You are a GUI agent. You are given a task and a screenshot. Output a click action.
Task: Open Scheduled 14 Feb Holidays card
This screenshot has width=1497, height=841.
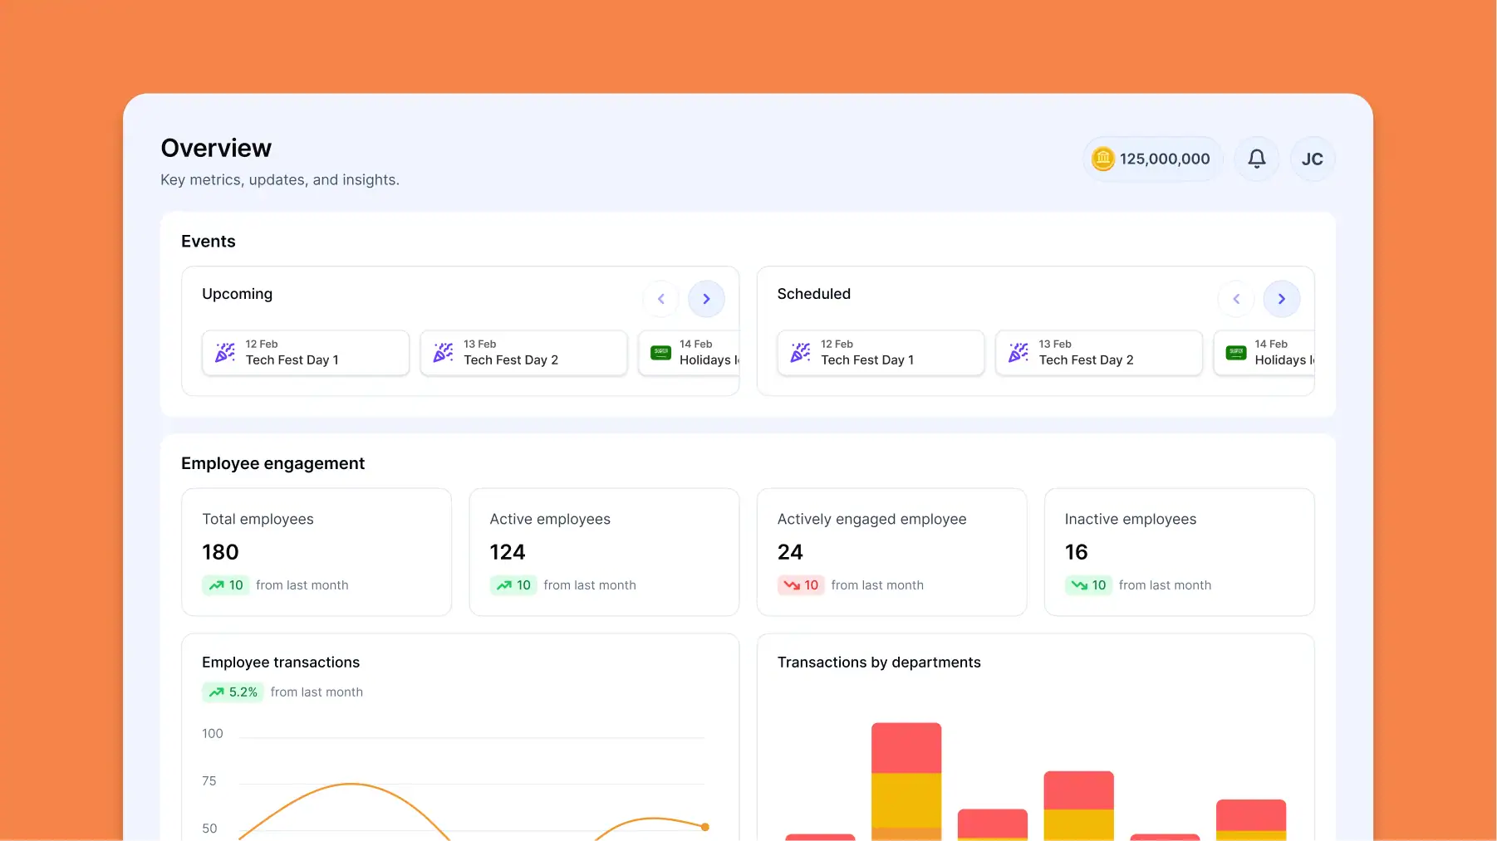(1264, 353)
